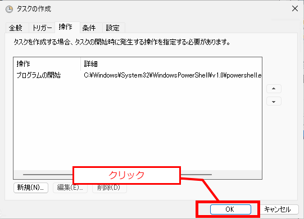
Task: Confirm the task with the OK button
Action: (230, 209)
